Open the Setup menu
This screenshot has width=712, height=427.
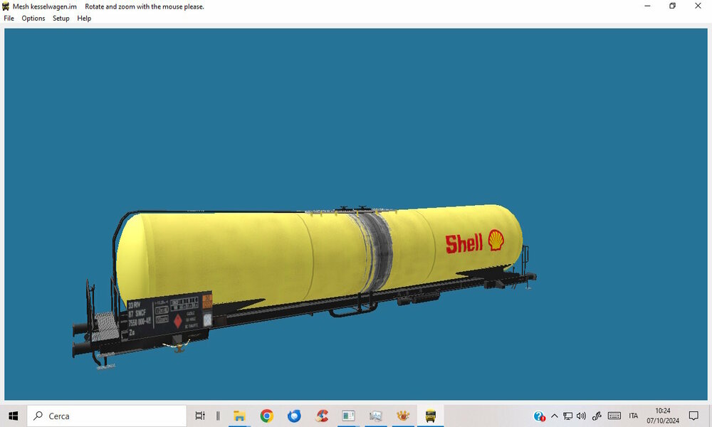tap(61, 19)
